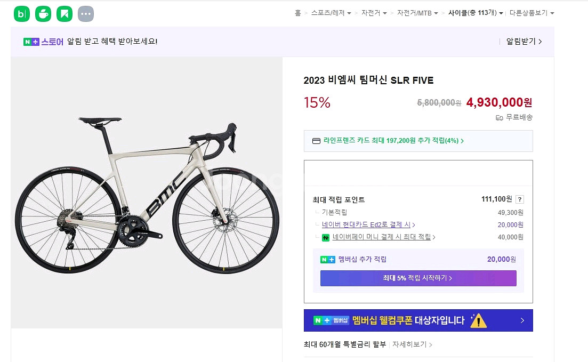Viewport: 588px width, 362px height.
Task: Click the Cafe share icon
Action: [44, 13]
